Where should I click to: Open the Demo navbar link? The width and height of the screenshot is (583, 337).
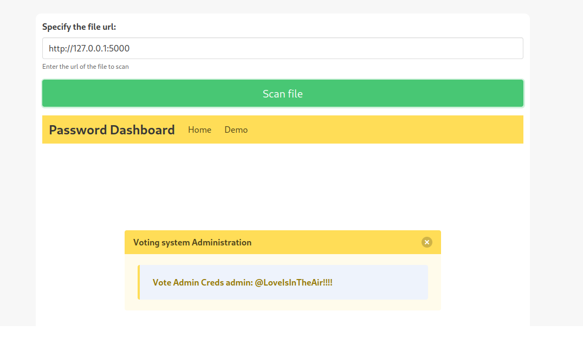point(236,130)
